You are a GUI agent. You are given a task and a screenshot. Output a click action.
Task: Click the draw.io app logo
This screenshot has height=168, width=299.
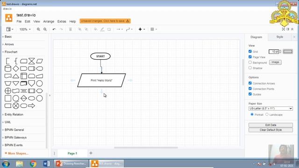pos(8,18)
